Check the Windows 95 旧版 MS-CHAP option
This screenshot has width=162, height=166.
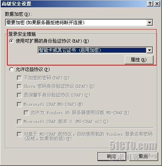pyautogui.click(x=26, y=113)
